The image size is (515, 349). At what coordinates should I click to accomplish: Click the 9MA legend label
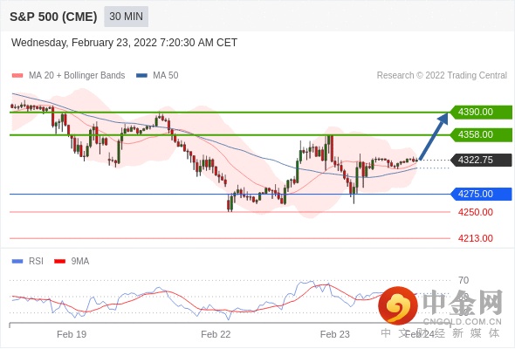80,262
